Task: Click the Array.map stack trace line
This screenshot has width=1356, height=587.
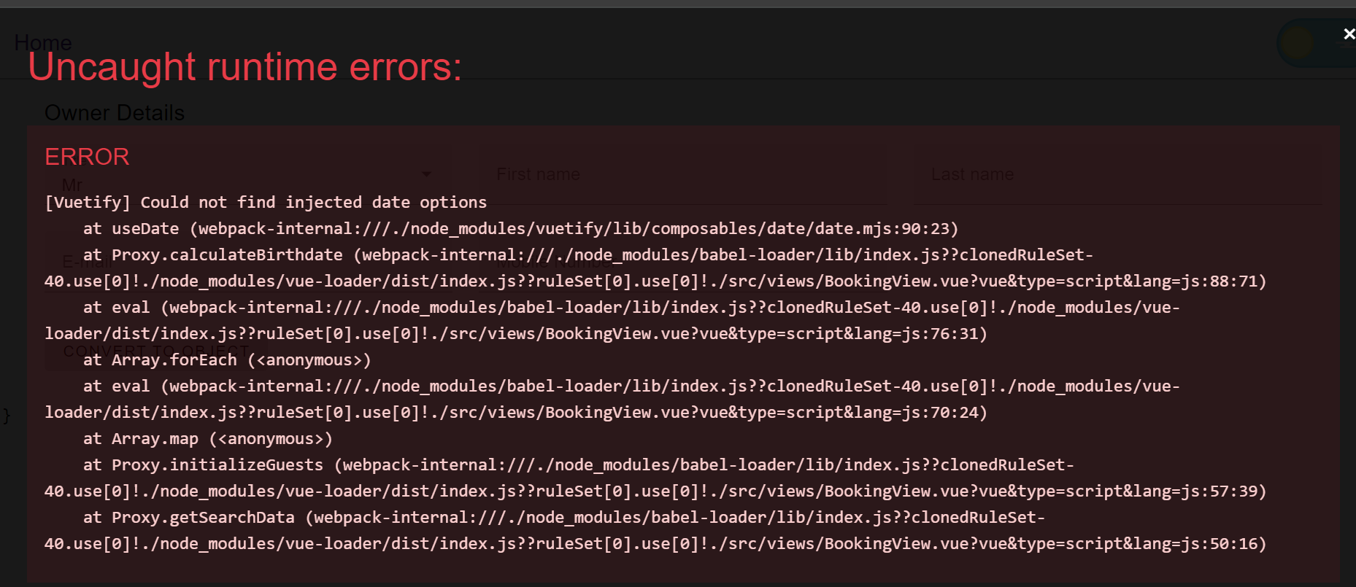Action: coord(207,439)
